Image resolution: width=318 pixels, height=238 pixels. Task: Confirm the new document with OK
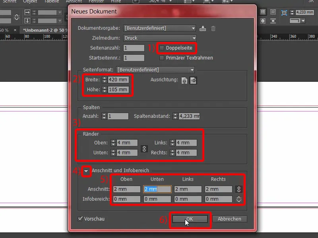[190, 219]
